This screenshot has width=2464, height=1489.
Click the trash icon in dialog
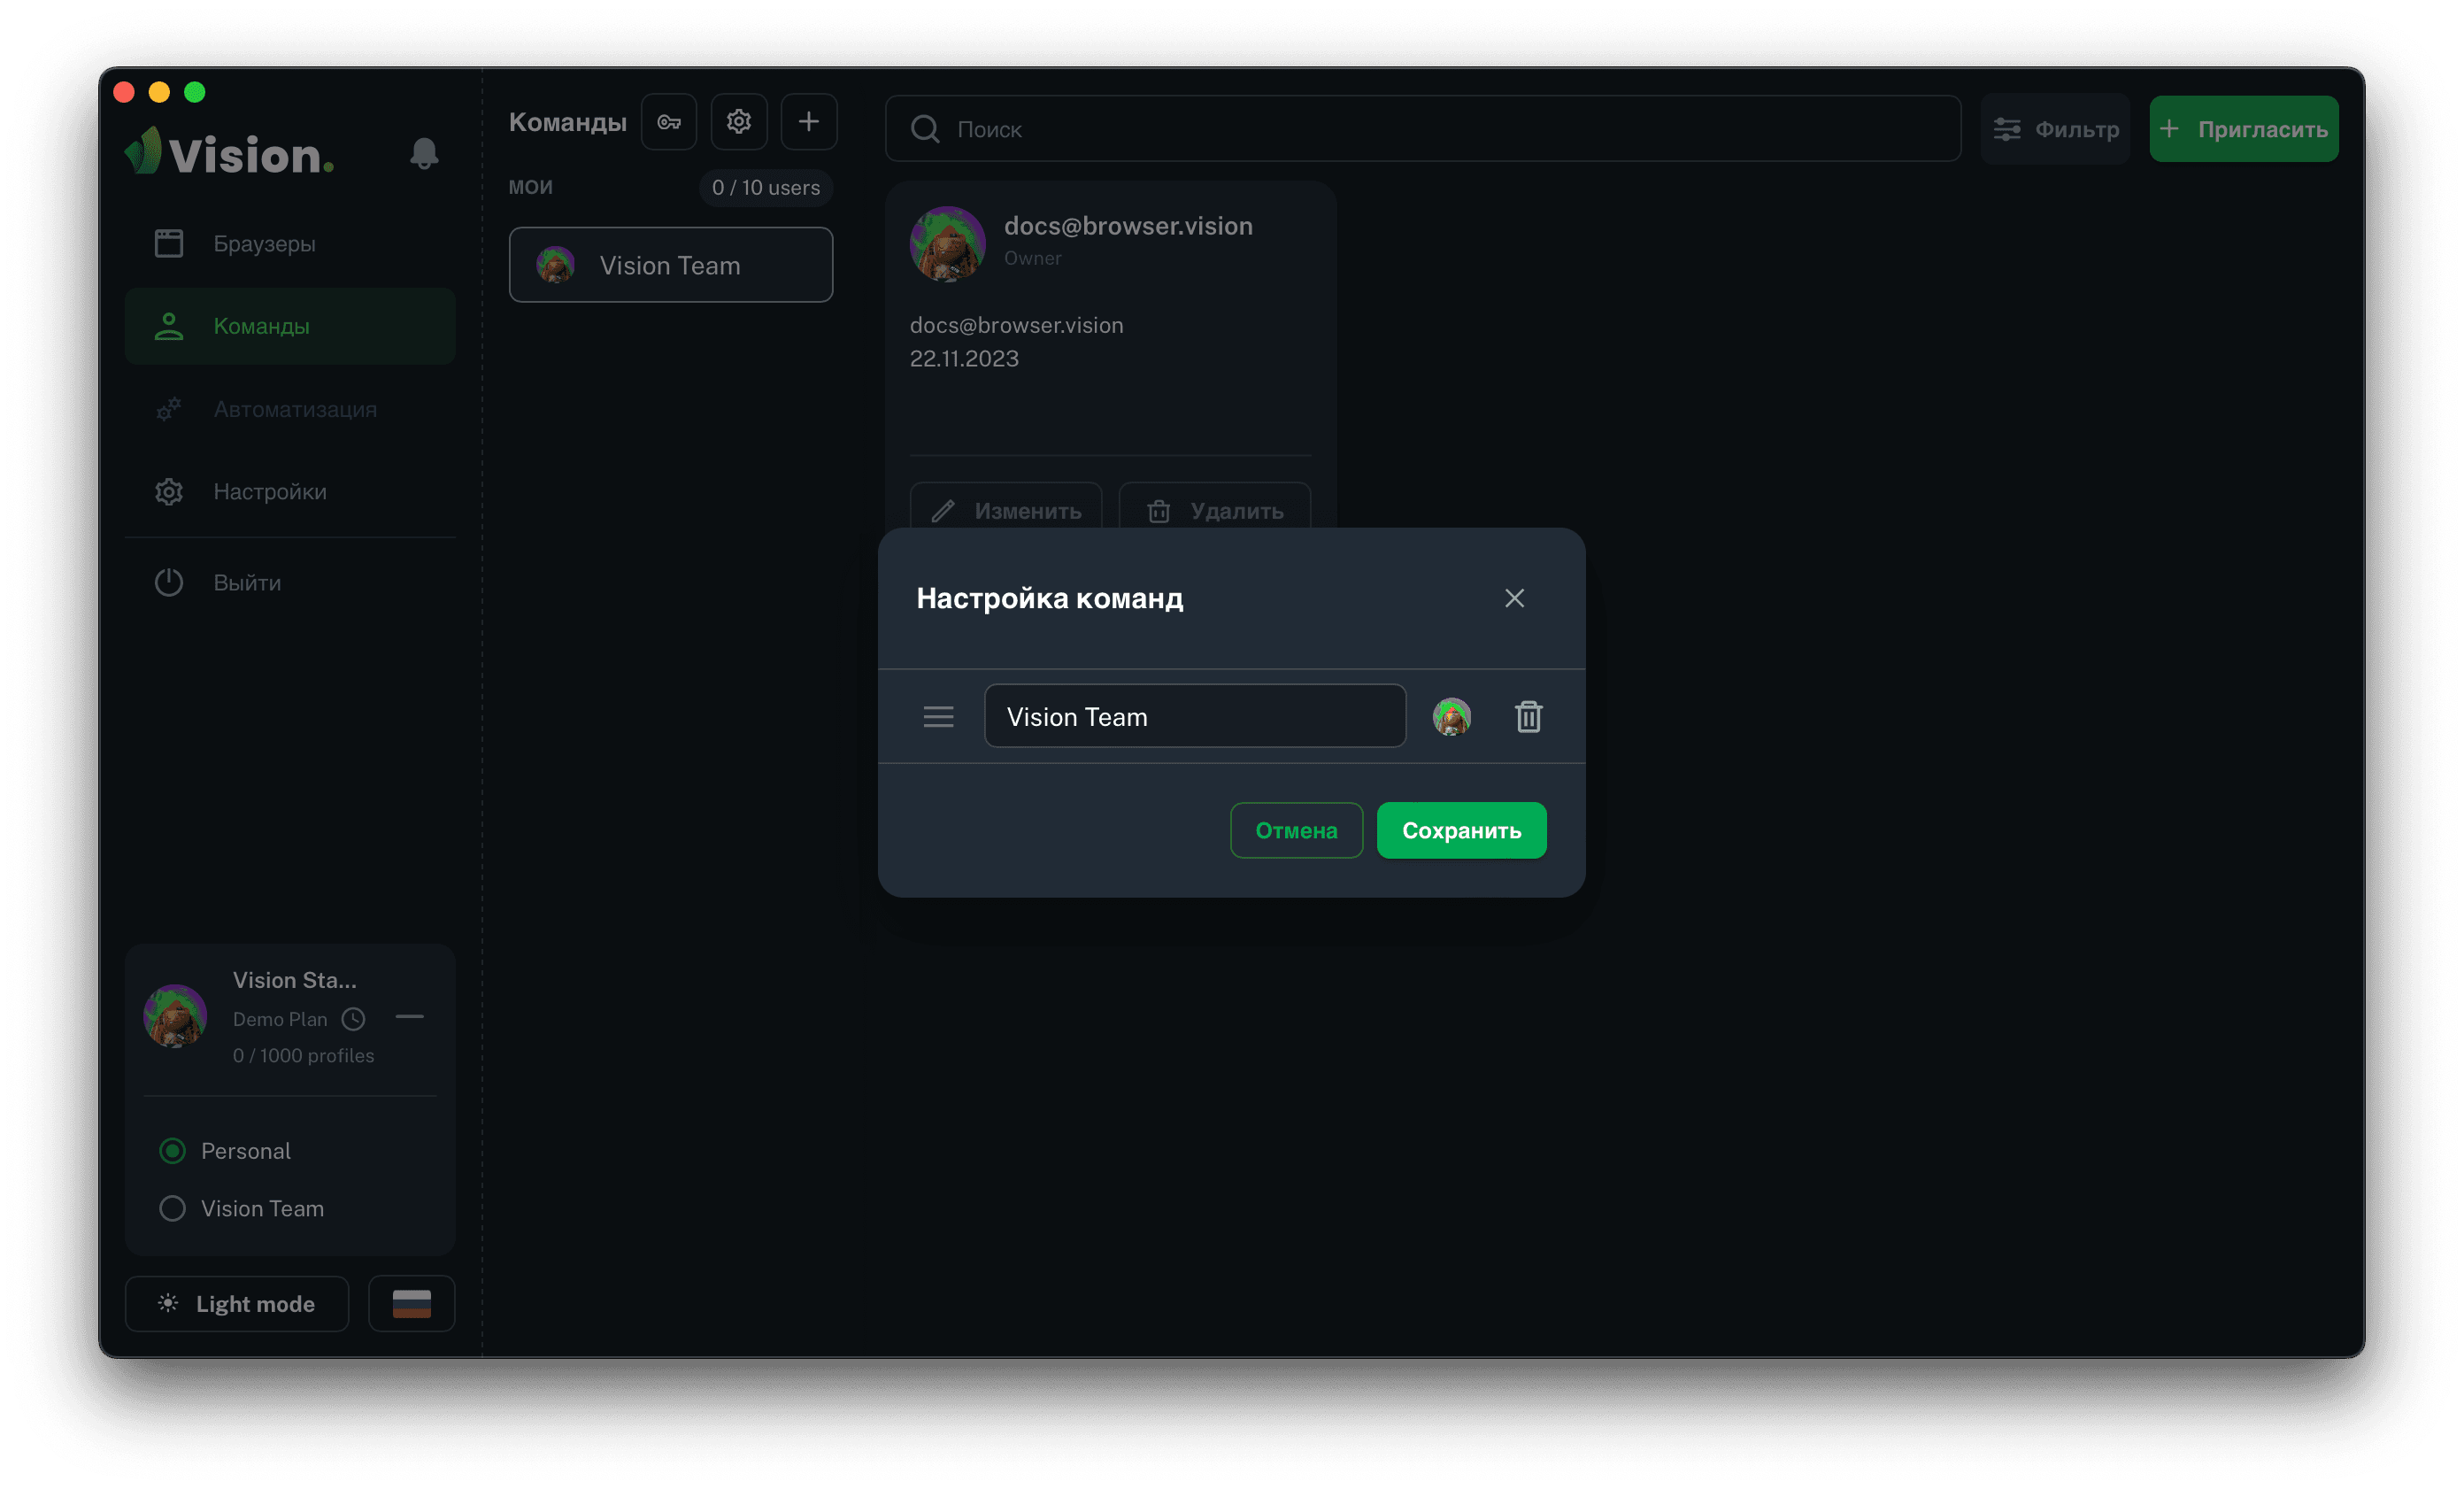click(1528, 716)
